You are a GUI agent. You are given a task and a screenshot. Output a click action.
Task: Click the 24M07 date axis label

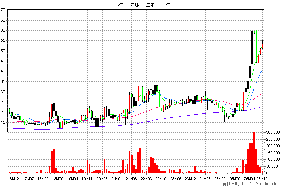pos(205,179)
